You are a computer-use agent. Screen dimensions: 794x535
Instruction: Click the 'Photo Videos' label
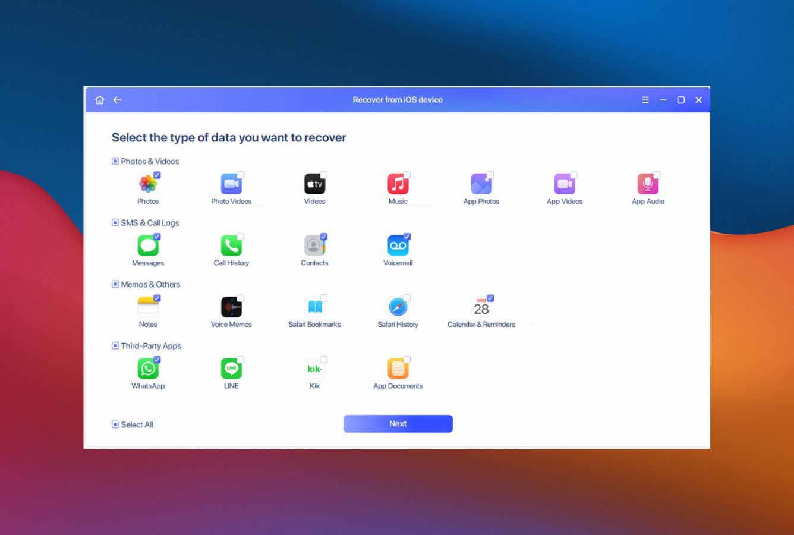pyautogui.click(x=231, y=202)
